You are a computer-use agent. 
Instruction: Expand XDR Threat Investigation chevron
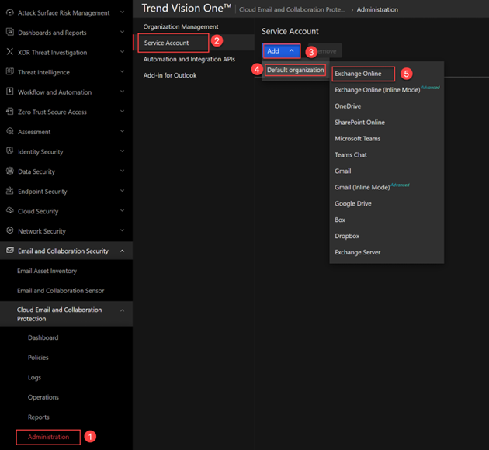click(123, 52)
